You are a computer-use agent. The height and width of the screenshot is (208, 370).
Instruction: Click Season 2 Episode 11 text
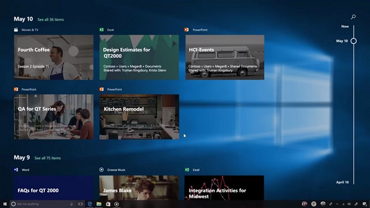34,66
